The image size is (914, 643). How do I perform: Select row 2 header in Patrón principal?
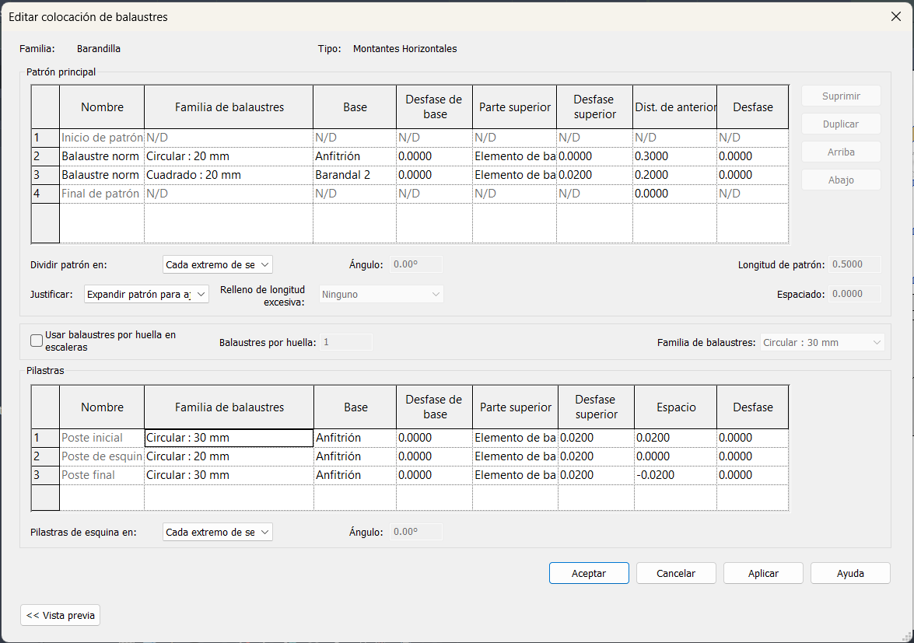point(45,156)
